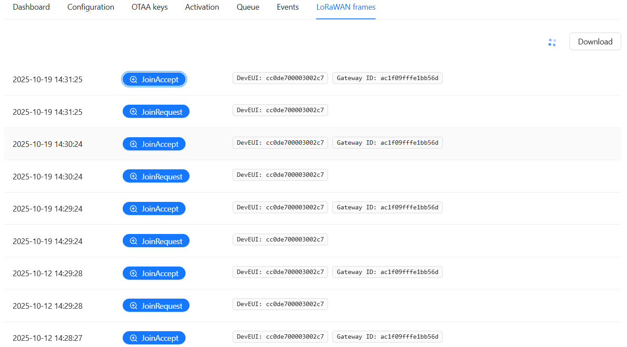Switch to the Events tab
This screenshot has height=347, width=627.
pyautogui.click(x=288, y=7)
